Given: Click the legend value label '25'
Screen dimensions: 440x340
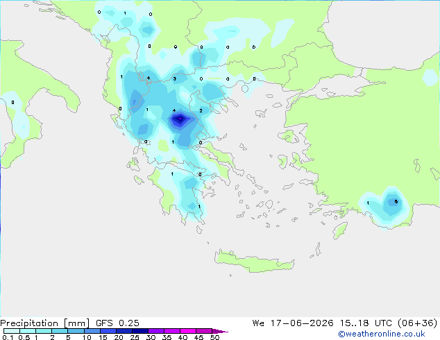Looking at the screenshot, I should pyautogui.click(x=135, y=337).
